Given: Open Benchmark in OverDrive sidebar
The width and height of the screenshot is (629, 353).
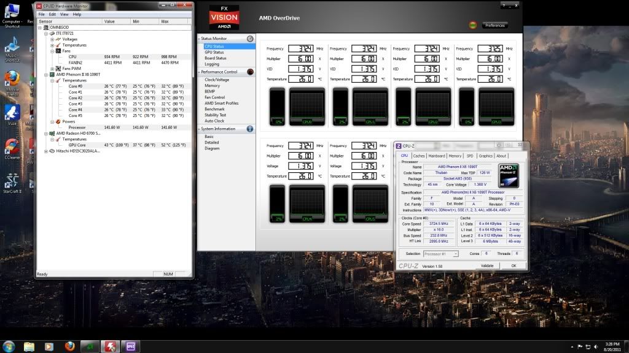Looking at the screenshot, I should pos(214,109).
